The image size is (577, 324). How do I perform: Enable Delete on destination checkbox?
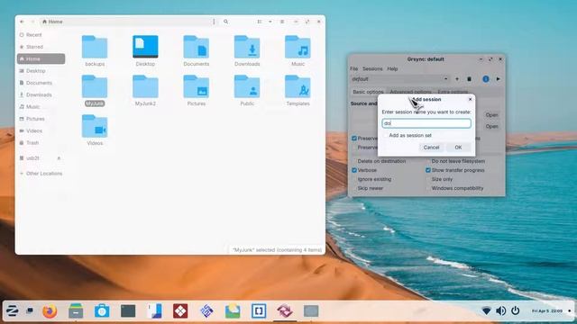coord(354,161)
